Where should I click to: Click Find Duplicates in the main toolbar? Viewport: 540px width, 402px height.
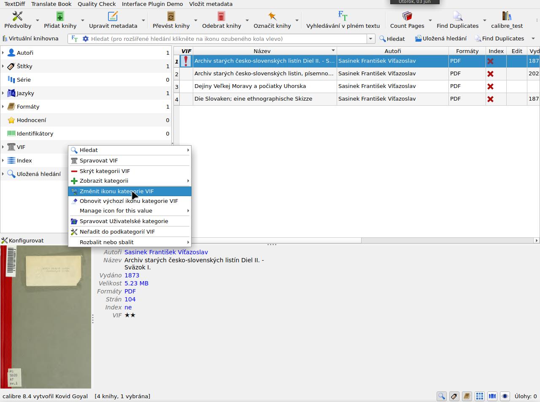[x=457, y=20]
